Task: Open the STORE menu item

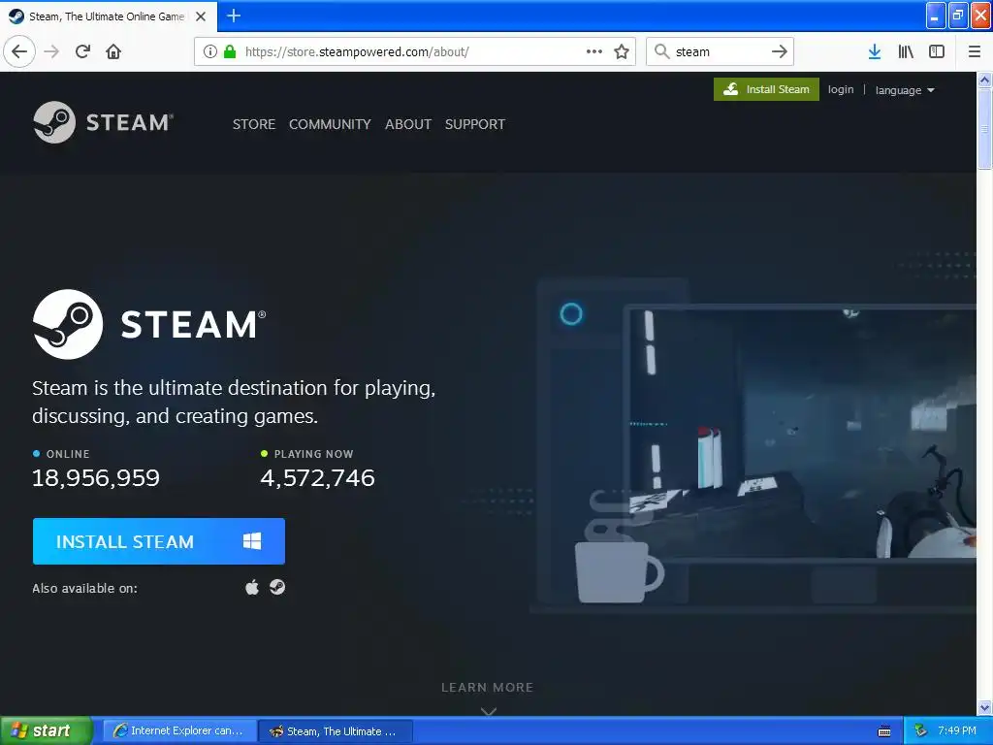Action: point(254,124)
